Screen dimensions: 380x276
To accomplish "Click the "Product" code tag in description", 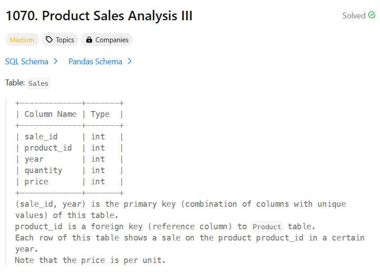I will click(x=267, y=227).
